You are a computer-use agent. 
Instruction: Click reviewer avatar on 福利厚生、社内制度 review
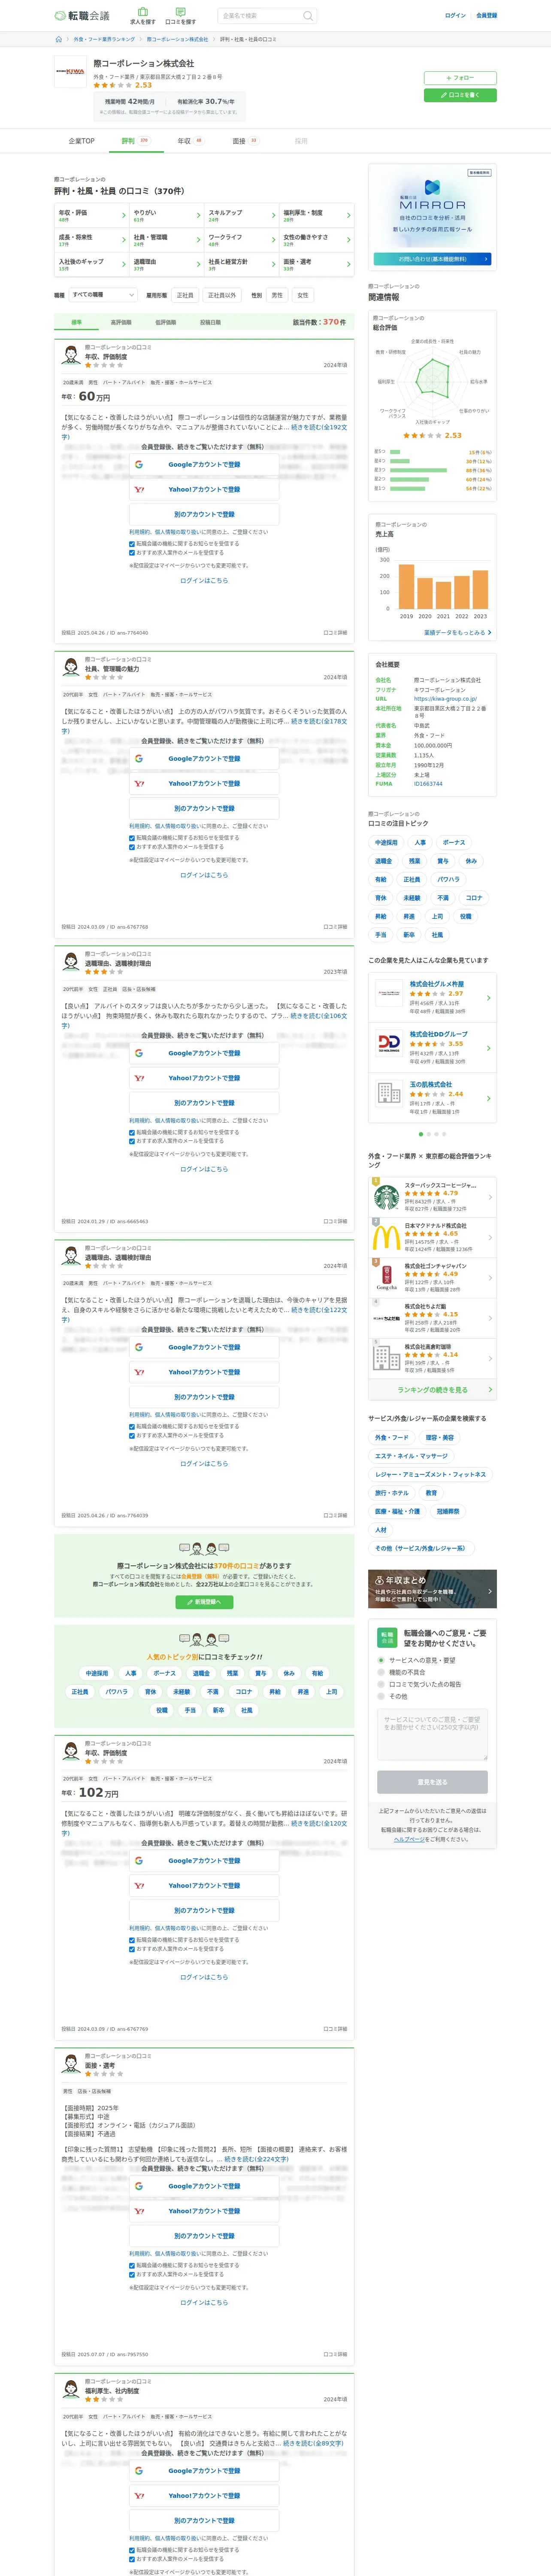(71, 2389)
